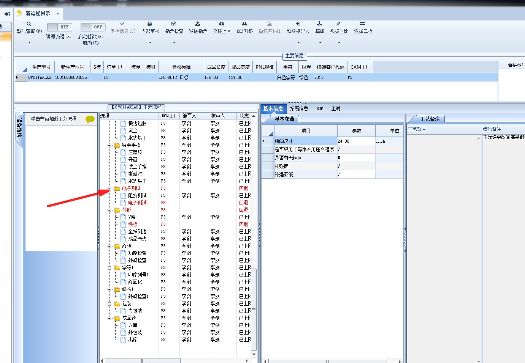Click the login arrow icon at top left

7,14
